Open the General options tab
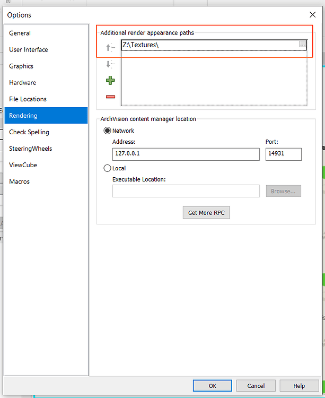Image resolution: width=325 pixels, height=398 pixels. [x=46, y=33]
